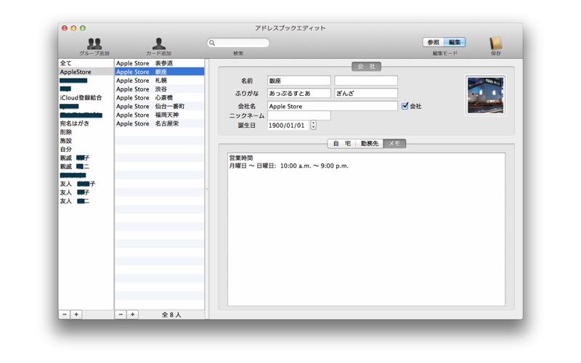The width and height of the screenshot is (581, 363).
Task: Click the Save (保存) address book icon
Action: pyautogui.click(x=496, y=44)
